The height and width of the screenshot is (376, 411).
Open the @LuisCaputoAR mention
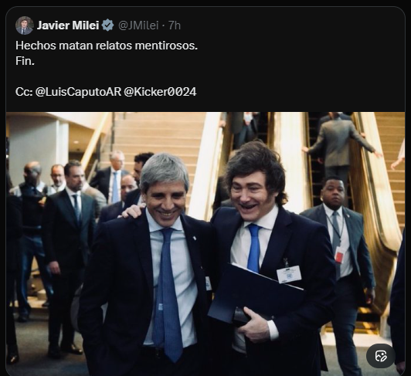[x=78, y=92]
